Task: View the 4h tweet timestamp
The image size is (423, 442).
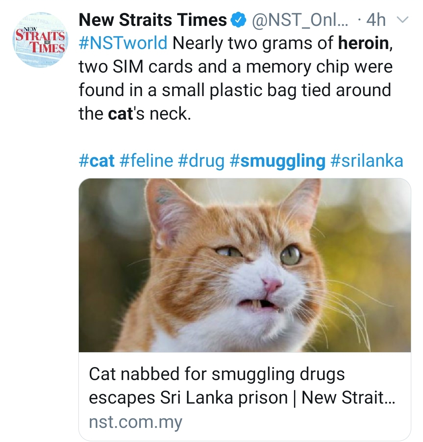Action: (376, 20)
